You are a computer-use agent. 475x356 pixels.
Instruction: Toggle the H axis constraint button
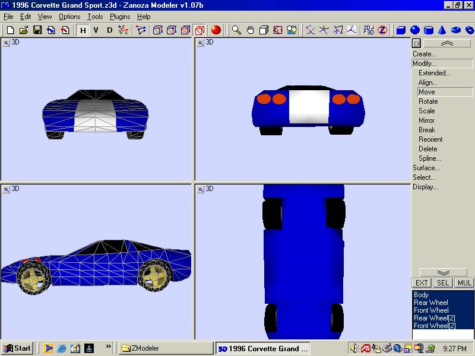click(83, 30)
